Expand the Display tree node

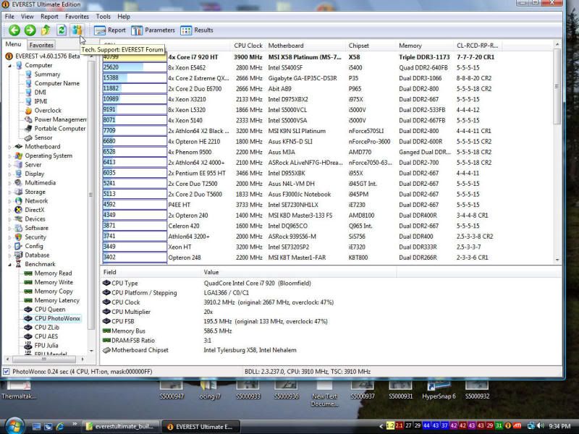point(10,174)
